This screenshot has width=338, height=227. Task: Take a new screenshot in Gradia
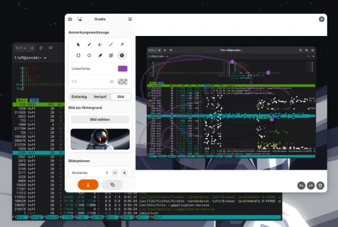point(79,19)
